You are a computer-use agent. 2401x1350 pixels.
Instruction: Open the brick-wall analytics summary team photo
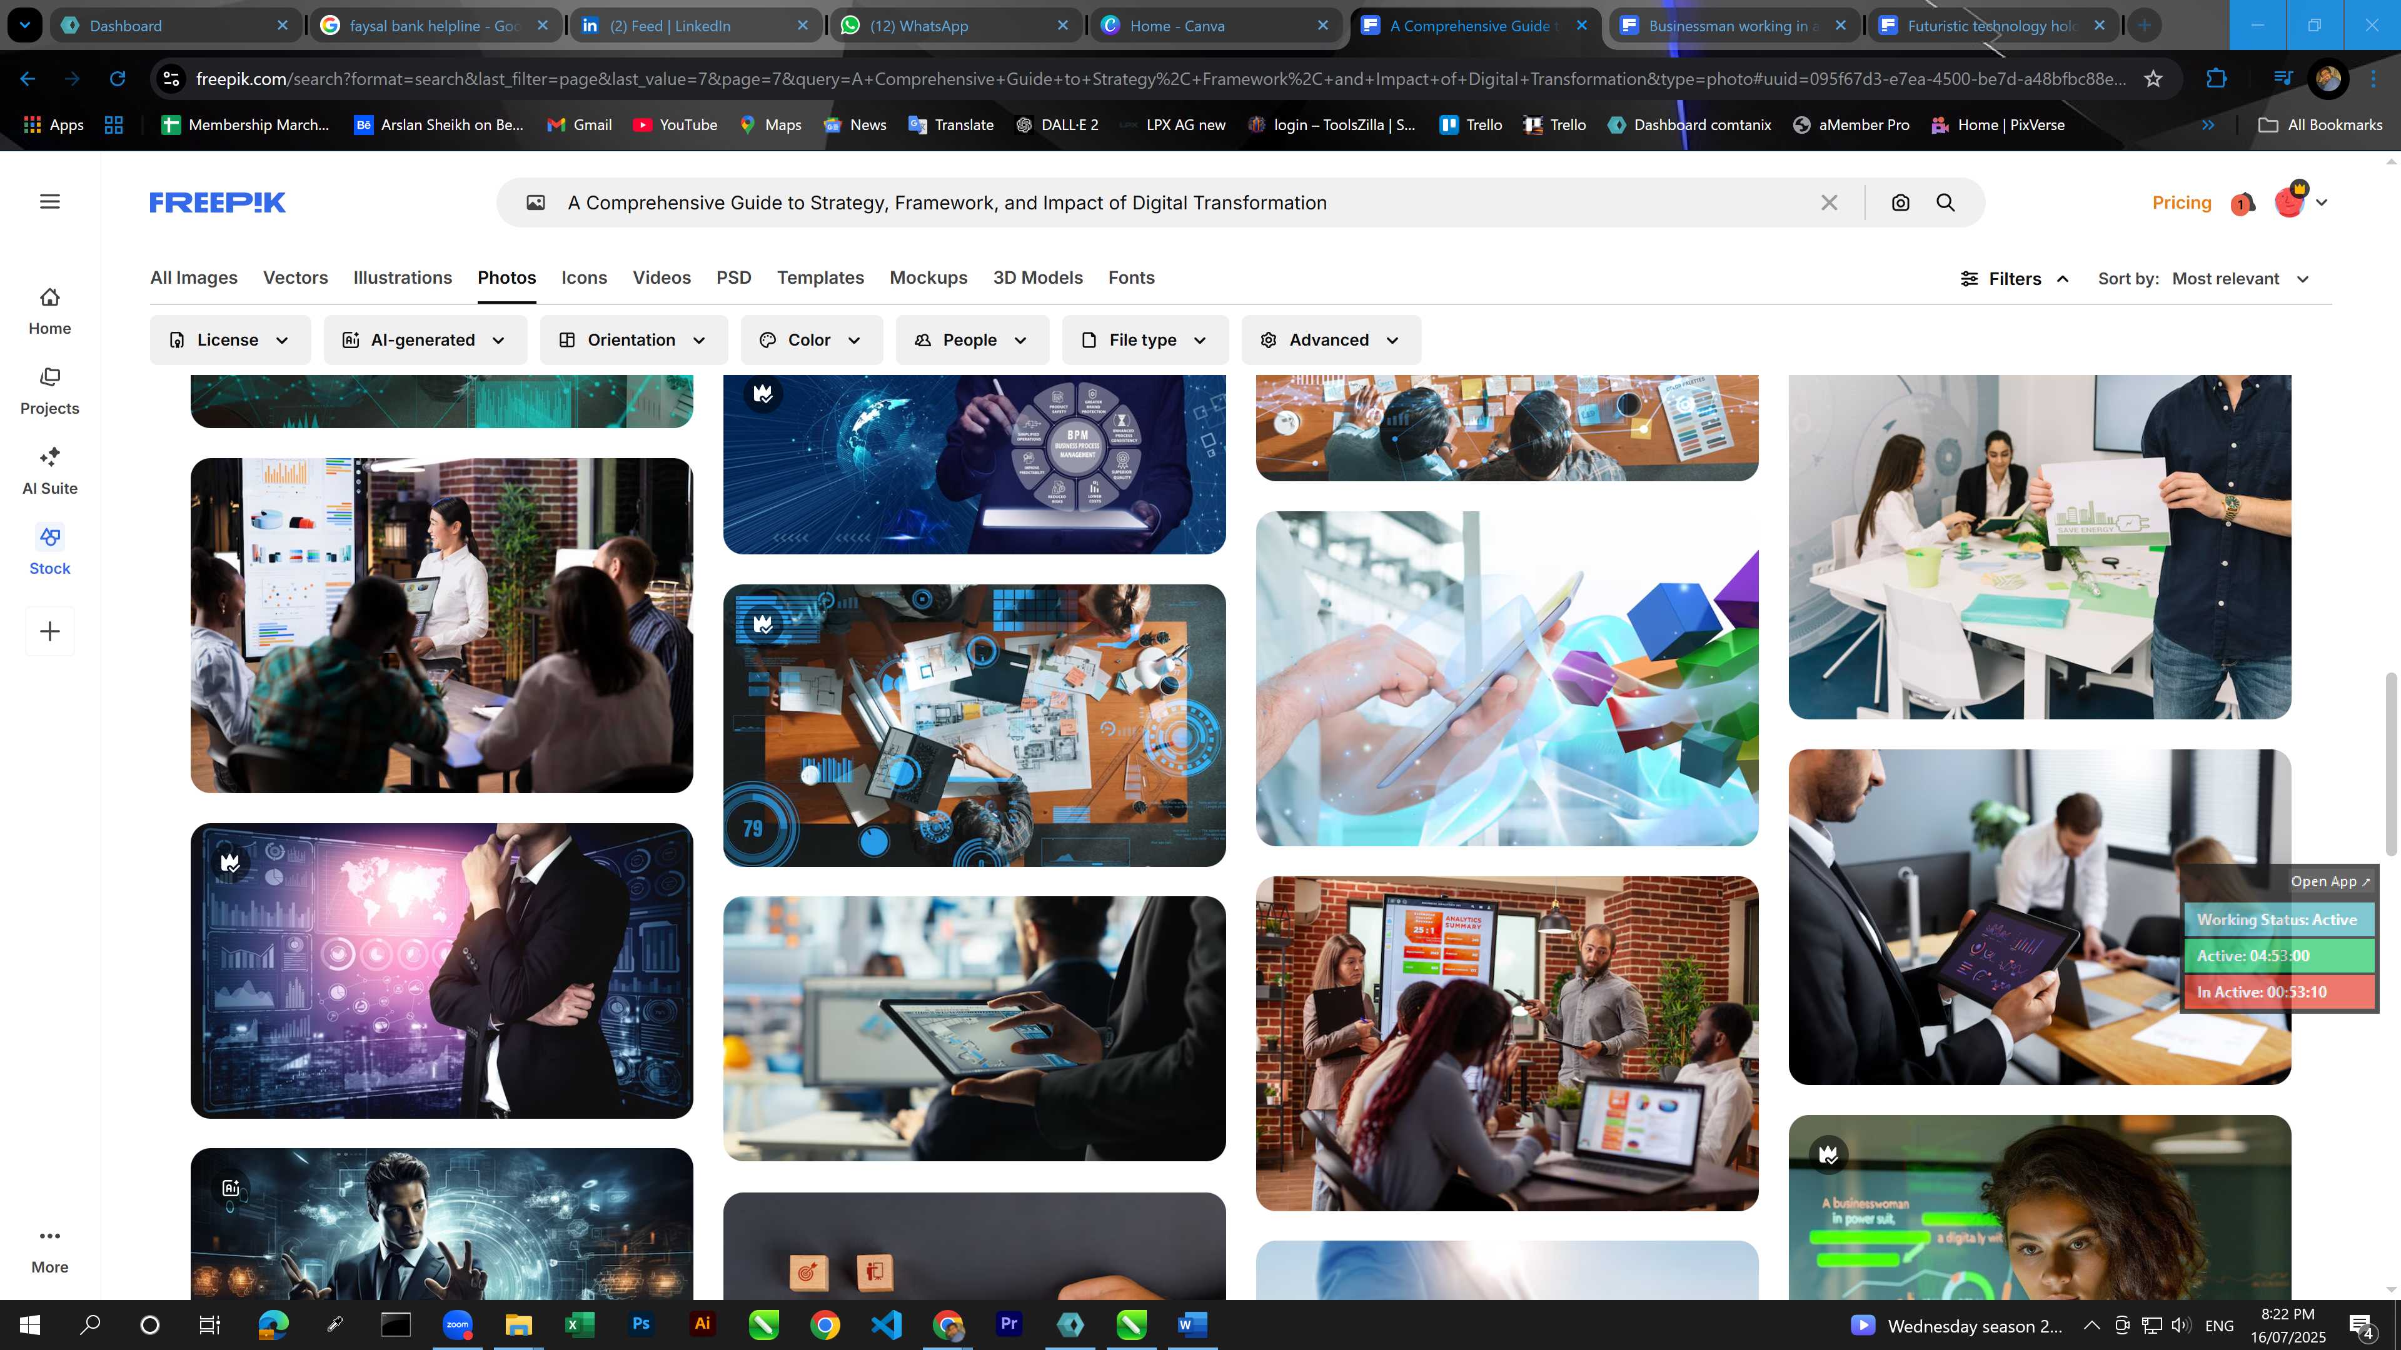[1507, 1044]
